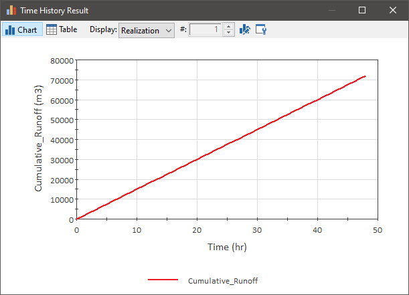Close the Time History Result window

point(392,10)
